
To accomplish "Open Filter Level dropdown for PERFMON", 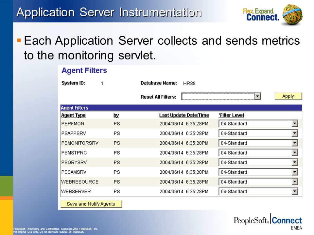I will [258, 124].
